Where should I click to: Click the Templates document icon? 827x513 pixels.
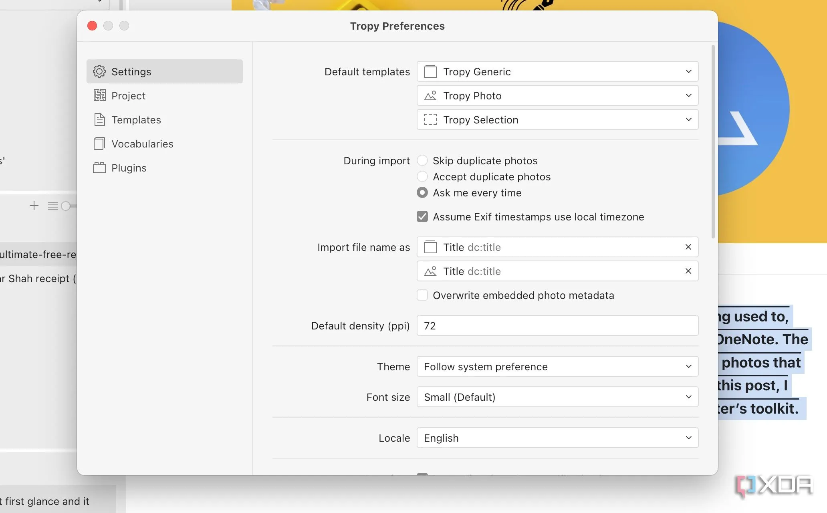(99, 119)
